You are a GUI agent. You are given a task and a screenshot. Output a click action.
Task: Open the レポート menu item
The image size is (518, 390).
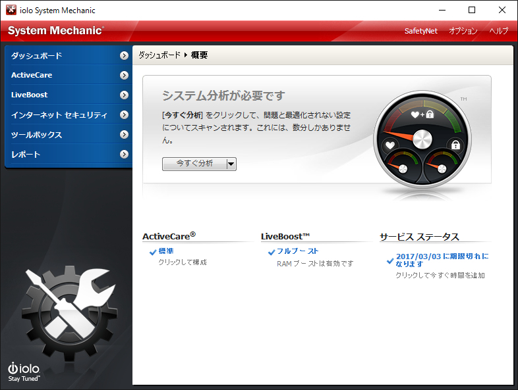(69, 155)
